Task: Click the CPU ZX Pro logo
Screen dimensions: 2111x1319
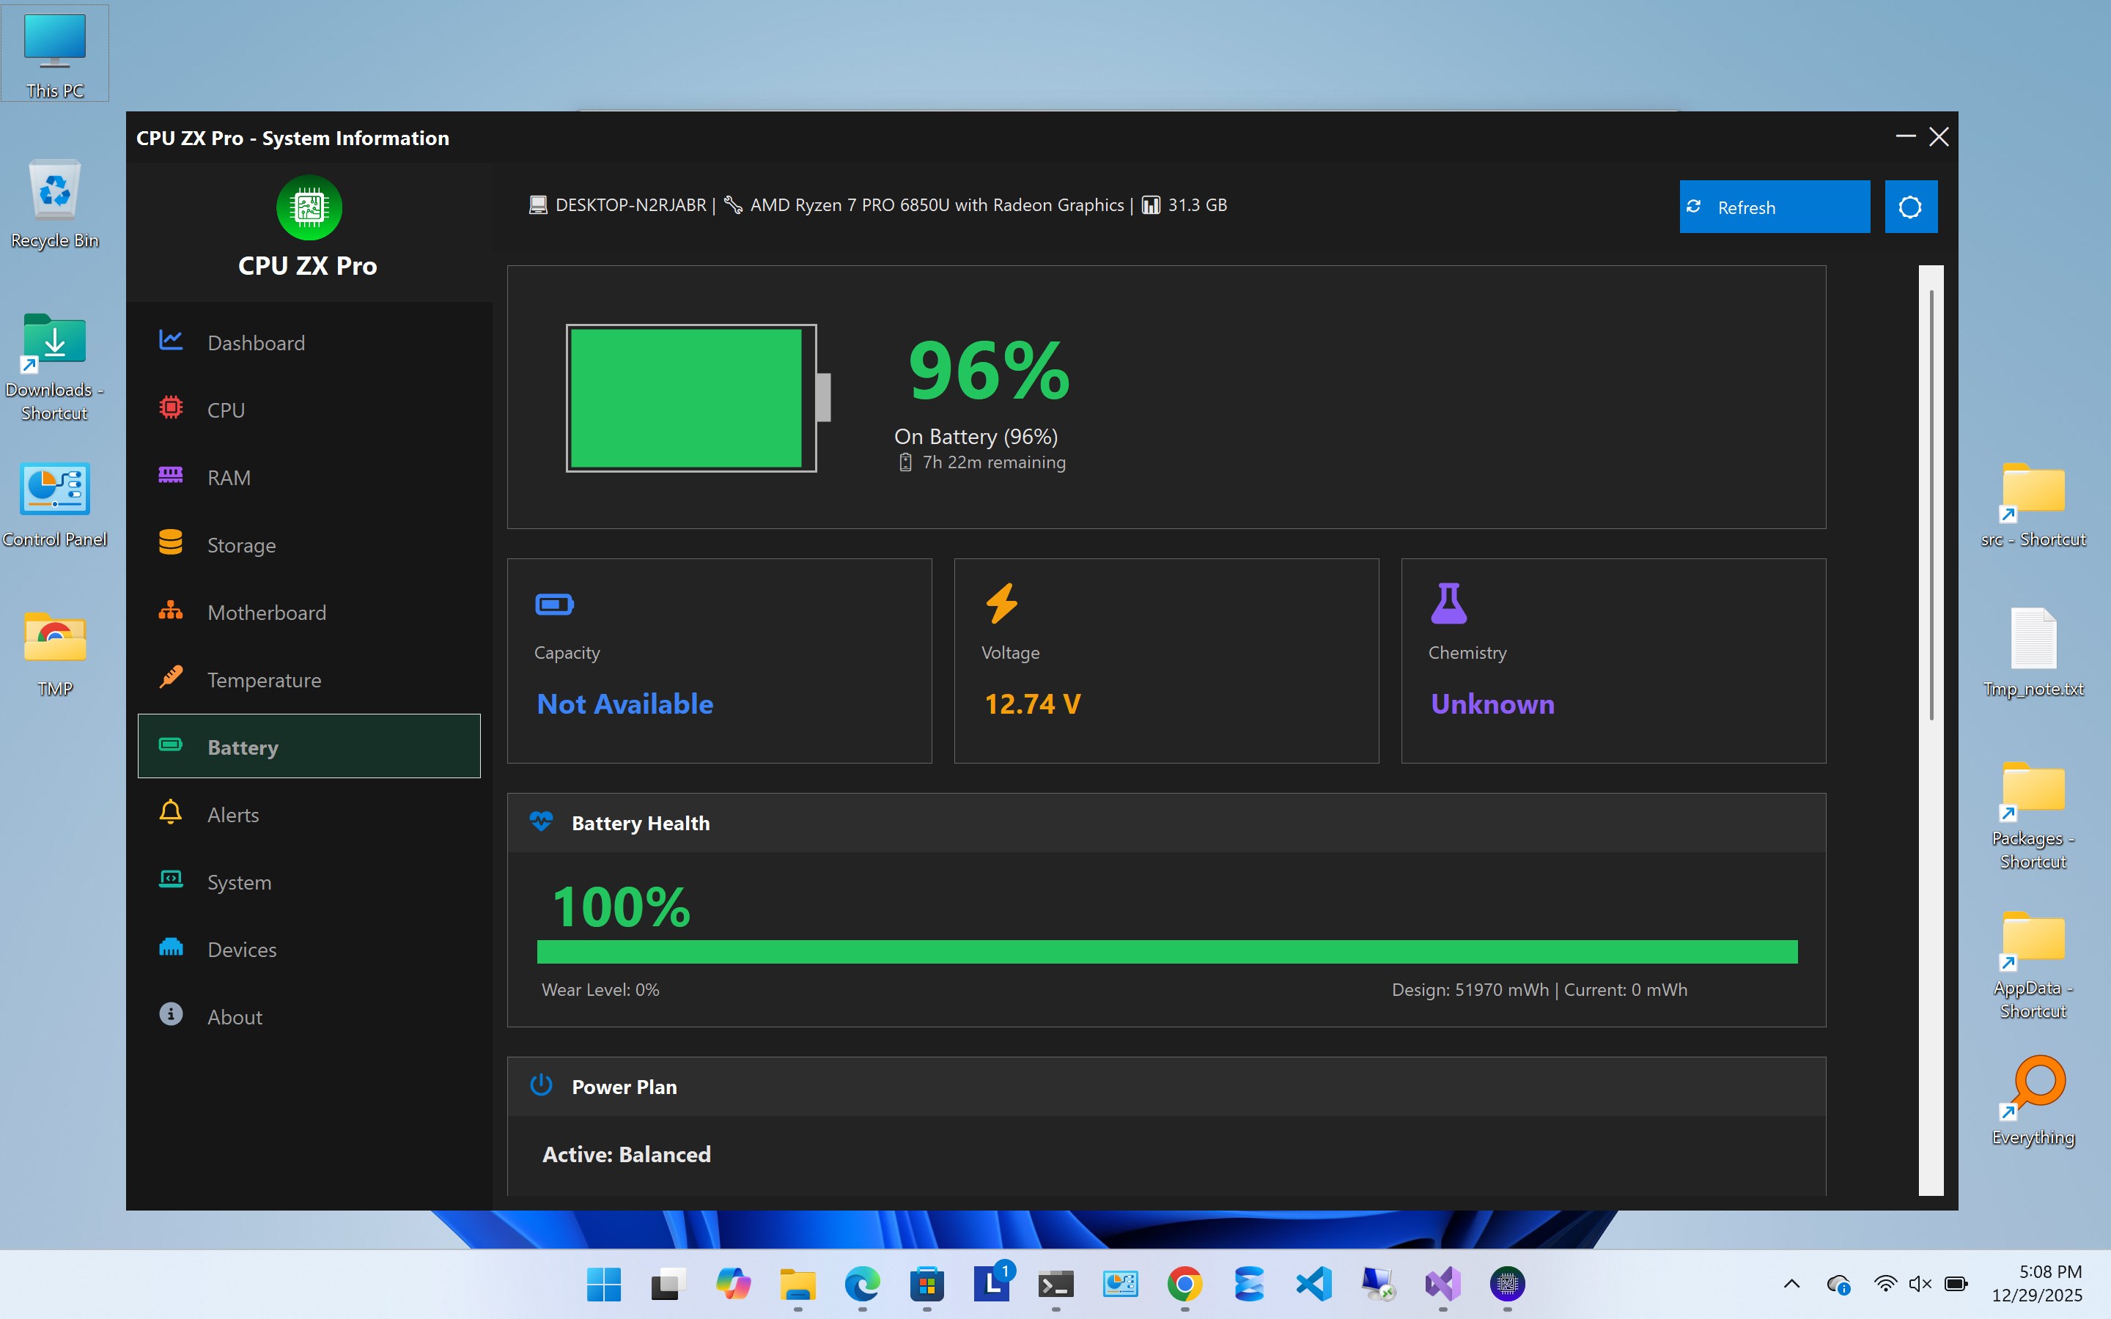Action: pyautogui.click(x=309, y=207)
